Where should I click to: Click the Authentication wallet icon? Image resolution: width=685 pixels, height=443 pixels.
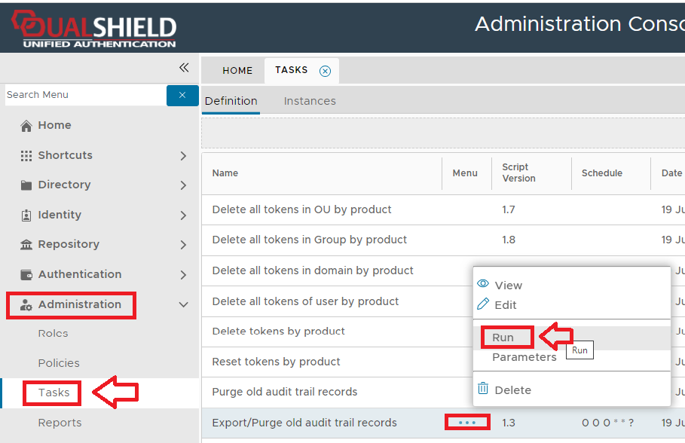26,275
